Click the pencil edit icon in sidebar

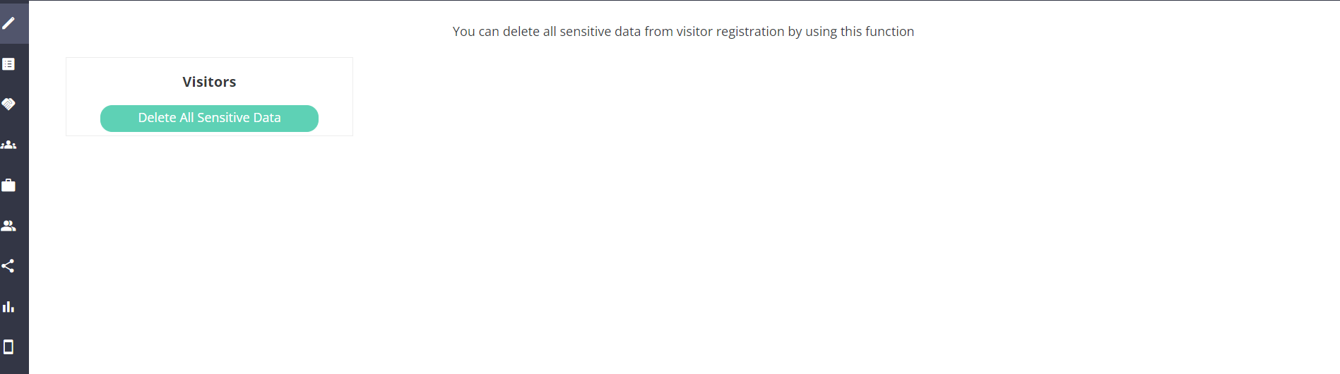point(8,23)
